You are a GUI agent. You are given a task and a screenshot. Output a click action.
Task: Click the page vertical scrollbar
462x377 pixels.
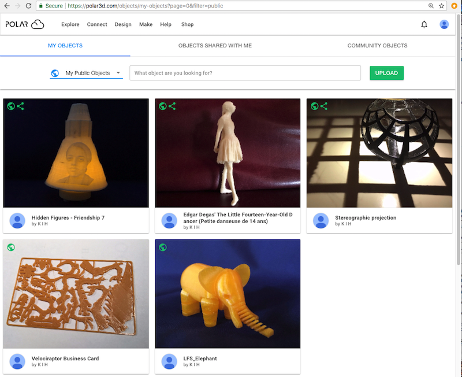[459, 139]
